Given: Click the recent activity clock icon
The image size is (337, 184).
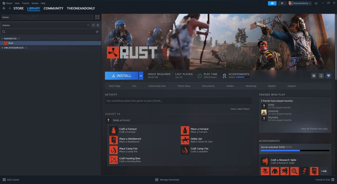Looking at the screenshot, I should [93, 25].
